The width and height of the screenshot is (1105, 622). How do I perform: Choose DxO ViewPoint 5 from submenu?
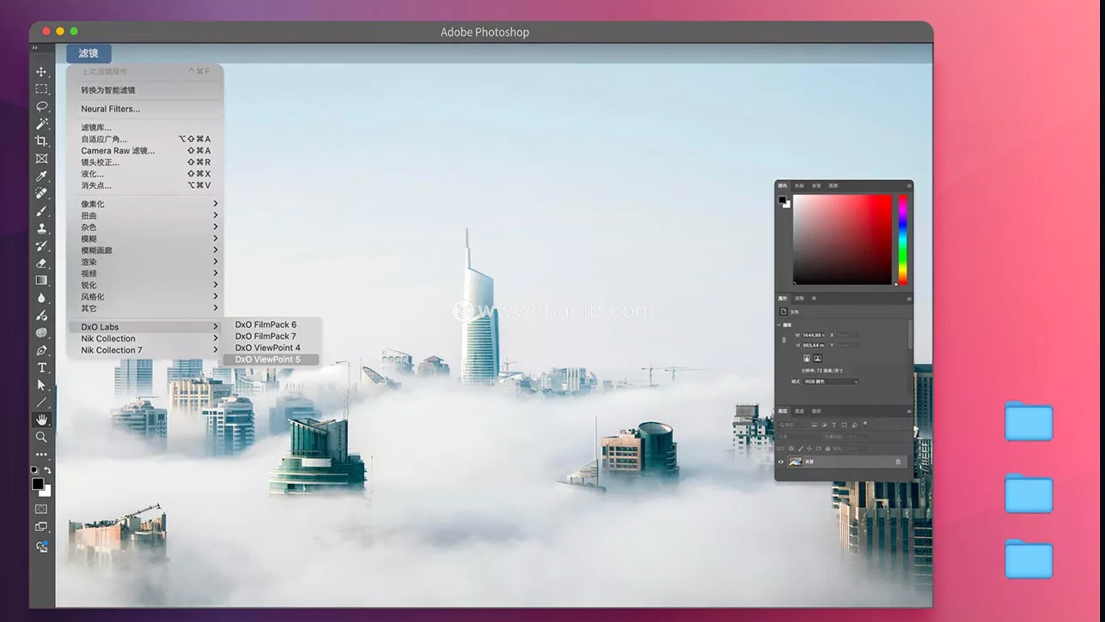268,359
